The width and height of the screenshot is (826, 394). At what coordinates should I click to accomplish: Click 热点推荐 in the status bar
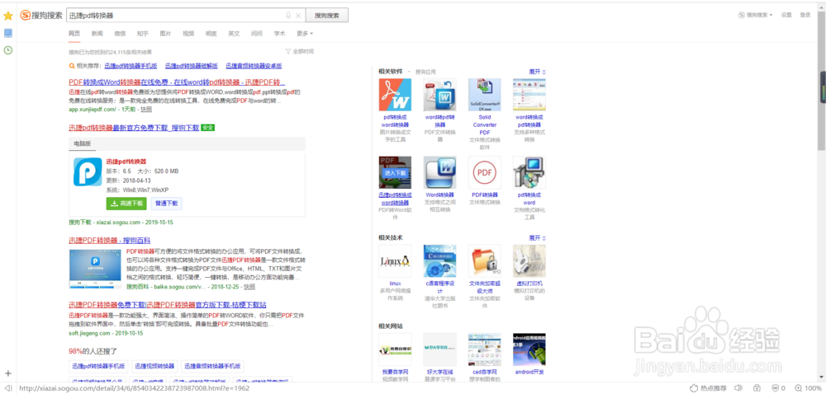click(x=709, y=388)
